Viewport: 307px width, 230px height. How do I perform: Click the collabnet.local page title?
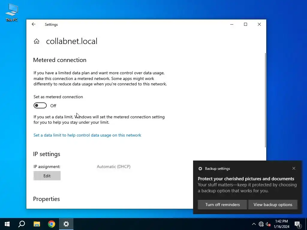[72, 41]
